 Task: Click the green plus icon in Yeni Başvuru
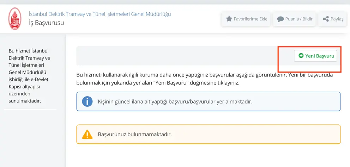click(301, 56)
